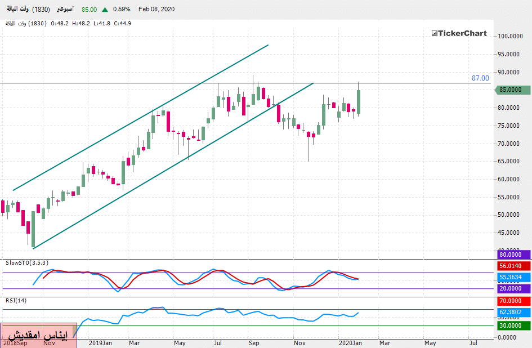Image resolution: width=532 pixels, height=348 pixels.
Task: Click the 2020Jan label on time axis
Action: (x=350, y=342)
